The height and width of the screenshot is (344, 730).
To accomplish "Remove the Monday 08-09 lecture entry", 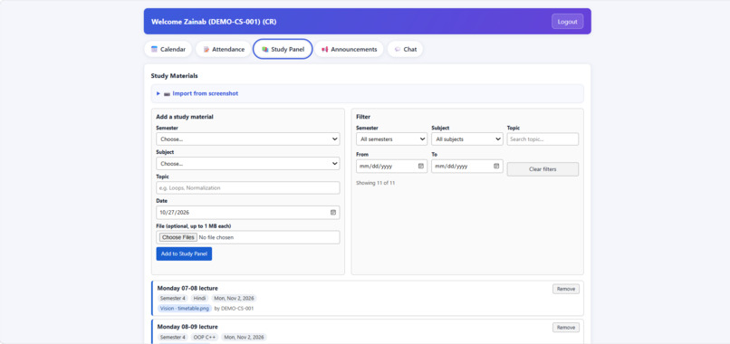I will click(x=566, y=328).
